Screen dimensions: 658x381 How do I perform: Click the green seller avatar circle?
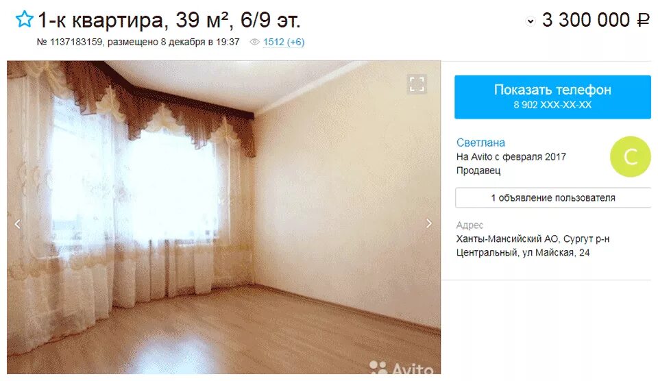pos(631,156)
